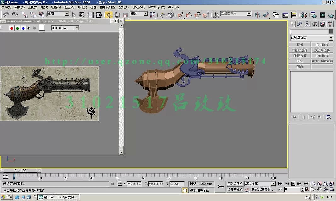
Task: Expand the named selection set dropdown showing 全部
Action: [x=66, y=14]
